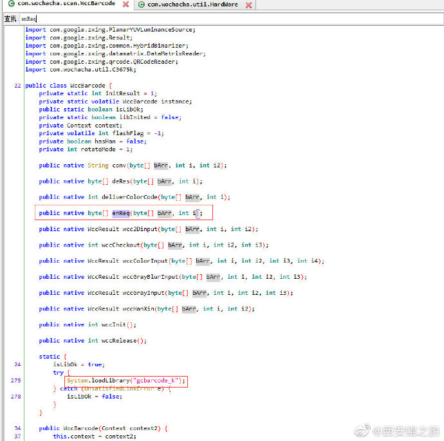Click the wccGrayInput method declaration
444x441 pixels.
(x=166, y=292)
